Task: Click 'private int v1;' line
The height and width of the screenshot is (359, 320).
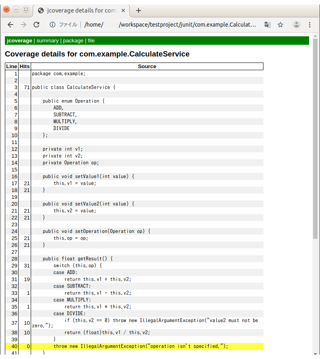Action: click(x=63, y=149)
